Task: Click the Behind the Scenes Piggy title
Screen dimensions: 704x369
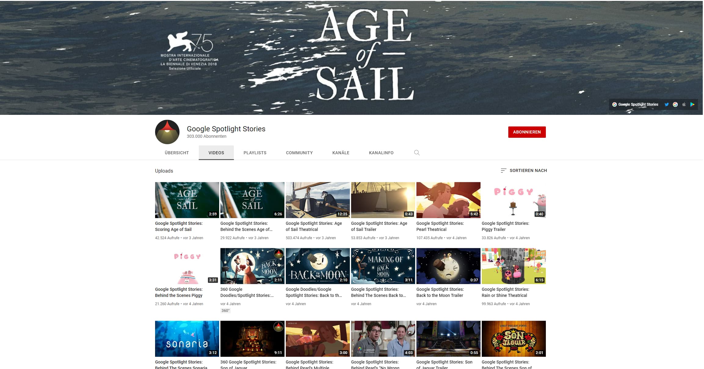Action: click(x=179, y=292)
